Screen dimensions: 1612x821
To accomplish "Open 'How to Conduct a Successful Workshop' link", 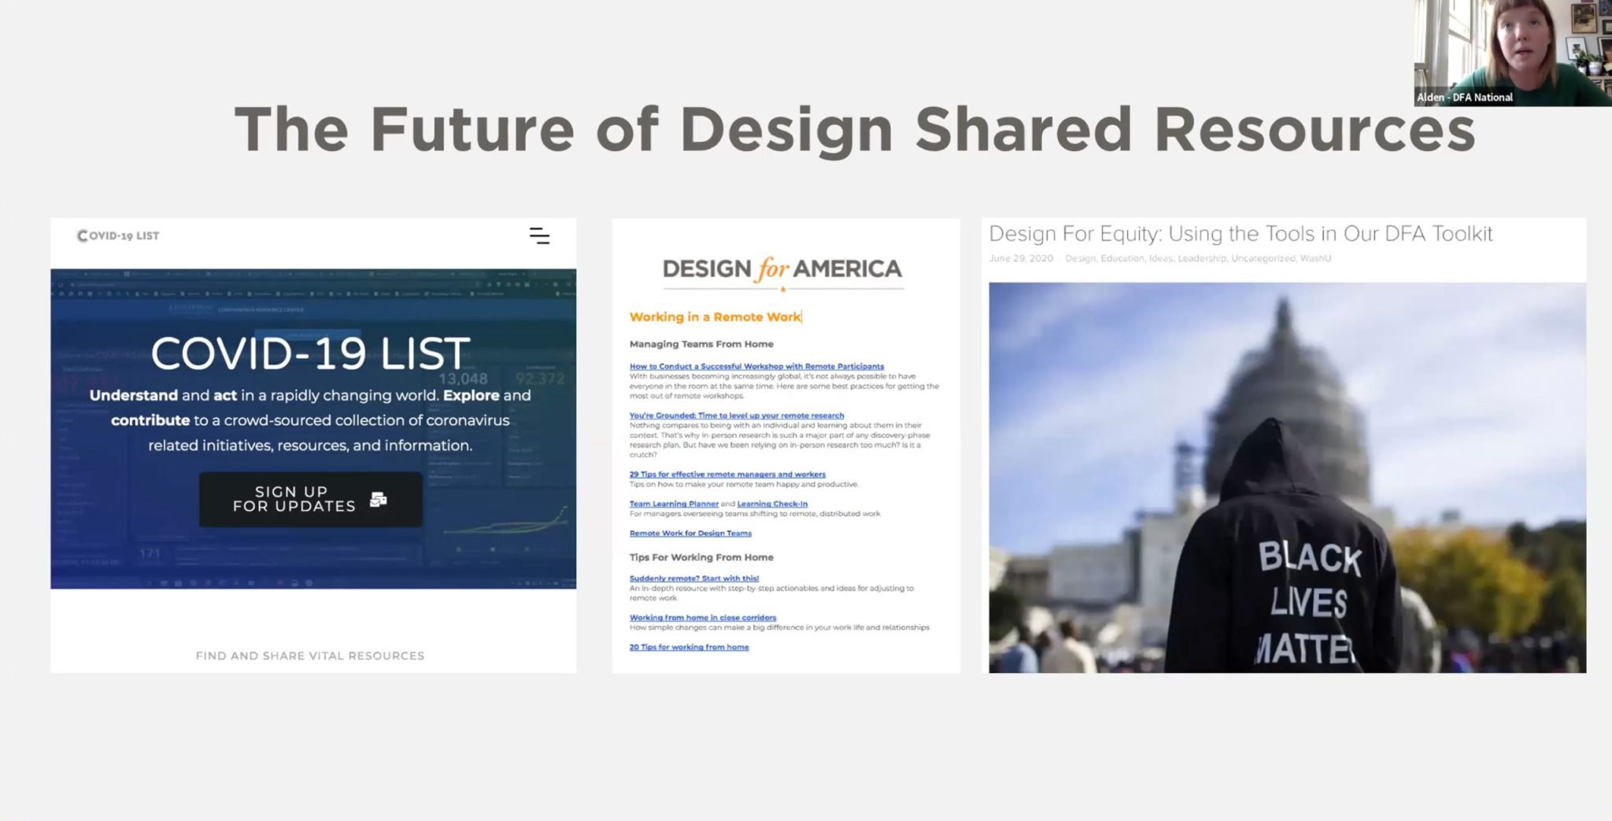I will pyautogui.click(x=756, y=366).
